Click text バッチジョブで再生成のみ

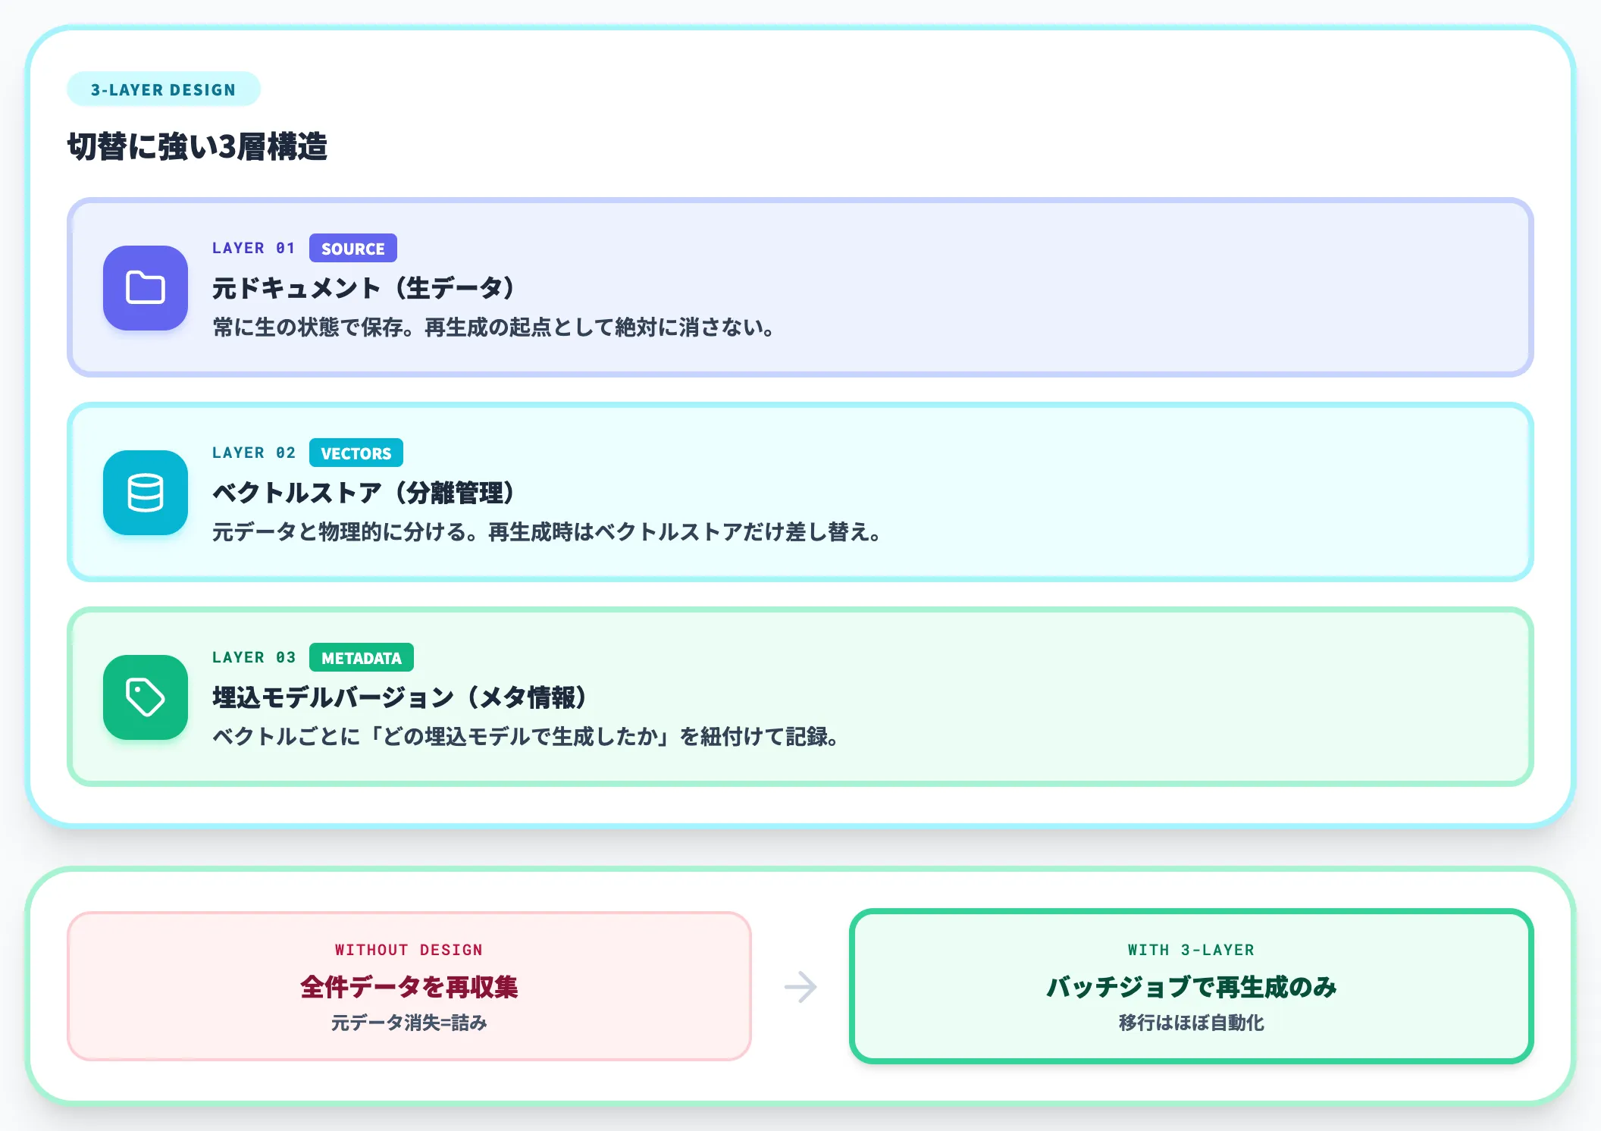pyautogui.click(x=1192, y=987)
